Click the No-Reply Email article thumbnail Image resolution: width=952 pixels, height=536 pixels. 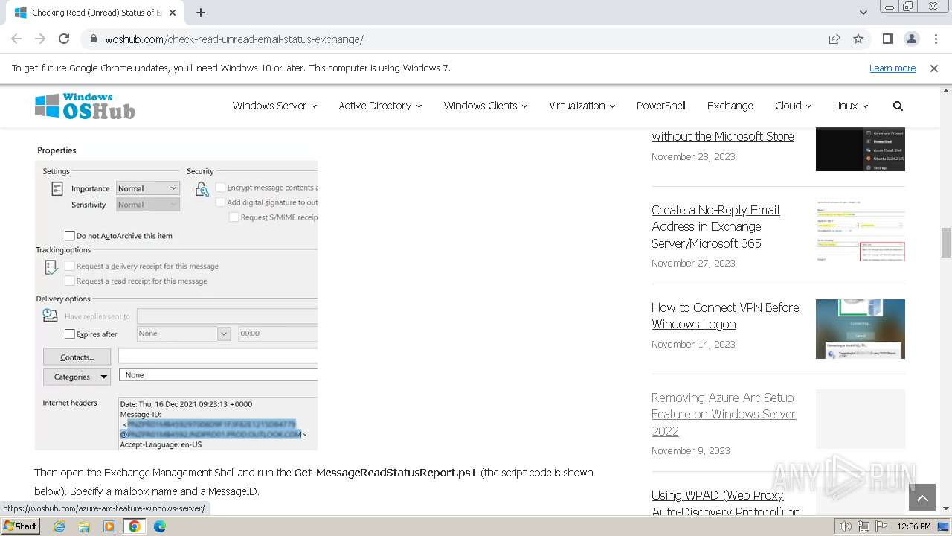point(860,232)
